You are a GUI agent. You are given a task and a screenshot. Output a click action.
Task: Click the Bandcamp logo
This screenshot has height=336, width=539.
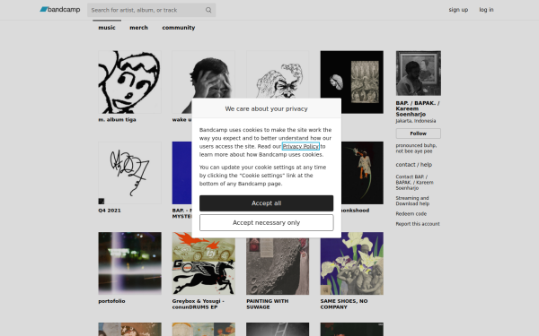[x=60, y=10]
